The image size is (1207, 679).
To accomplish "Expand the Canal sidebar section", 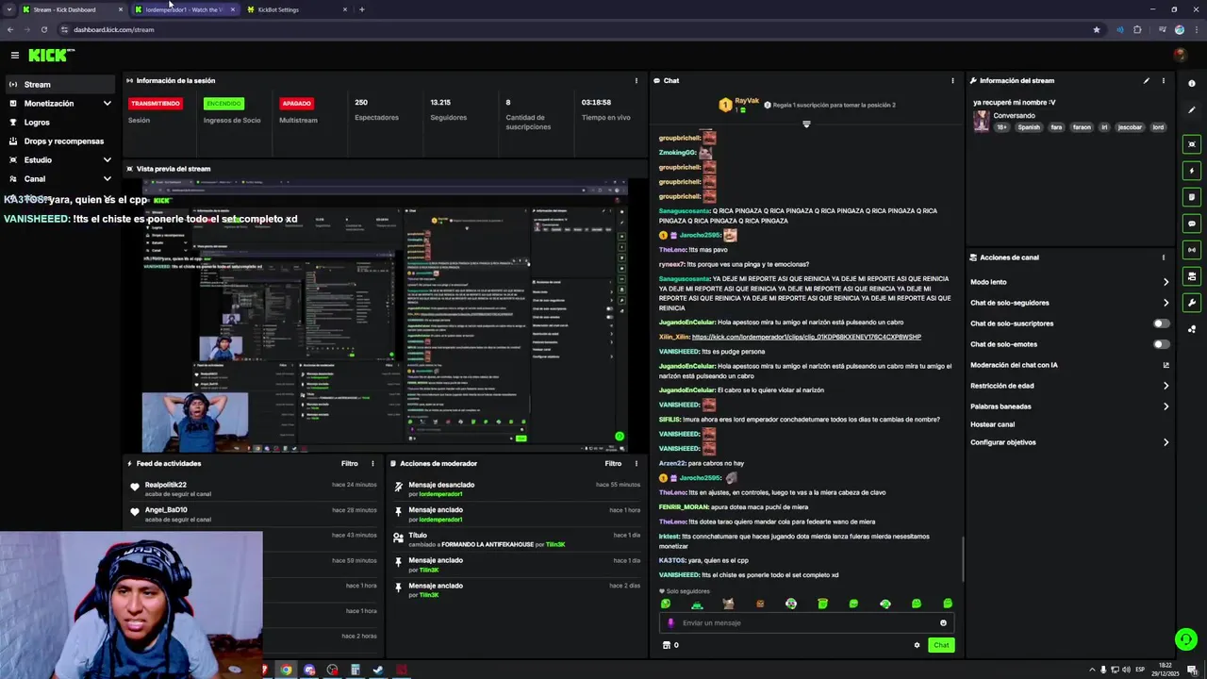I will coord(60,178).
